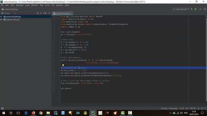Screen dimensions: 207x116
Task: Collapse the import block fold marker
Action: (60, 27)
